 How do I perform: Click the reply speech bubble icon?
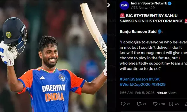coord(123,104)
